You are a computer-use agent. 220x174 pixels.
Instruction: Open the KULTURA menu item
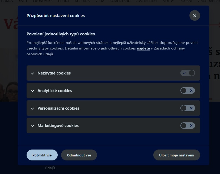click(82, 1)
